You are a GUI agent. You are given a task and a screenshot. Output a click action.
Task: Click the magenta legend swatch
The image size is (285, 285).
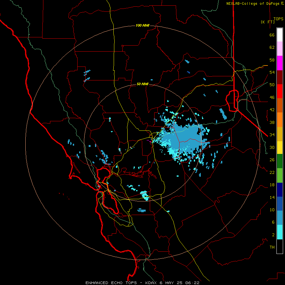[280, 63]
